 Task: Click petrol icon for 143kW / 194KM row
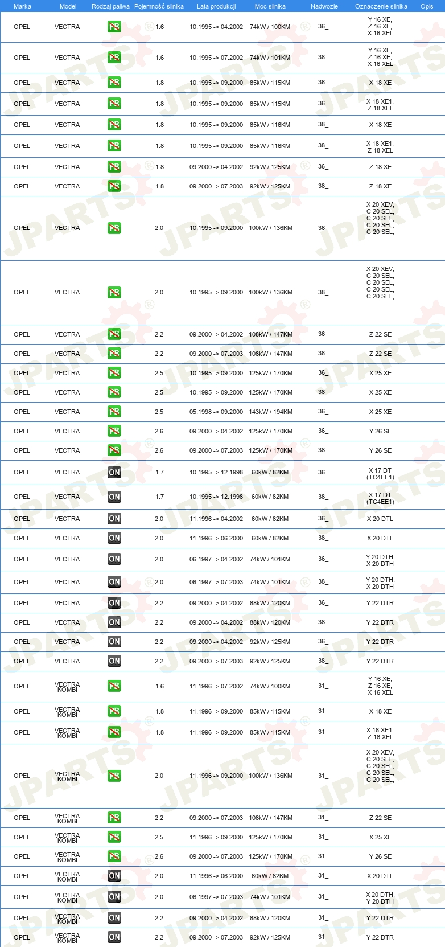(x=114, y=412)
